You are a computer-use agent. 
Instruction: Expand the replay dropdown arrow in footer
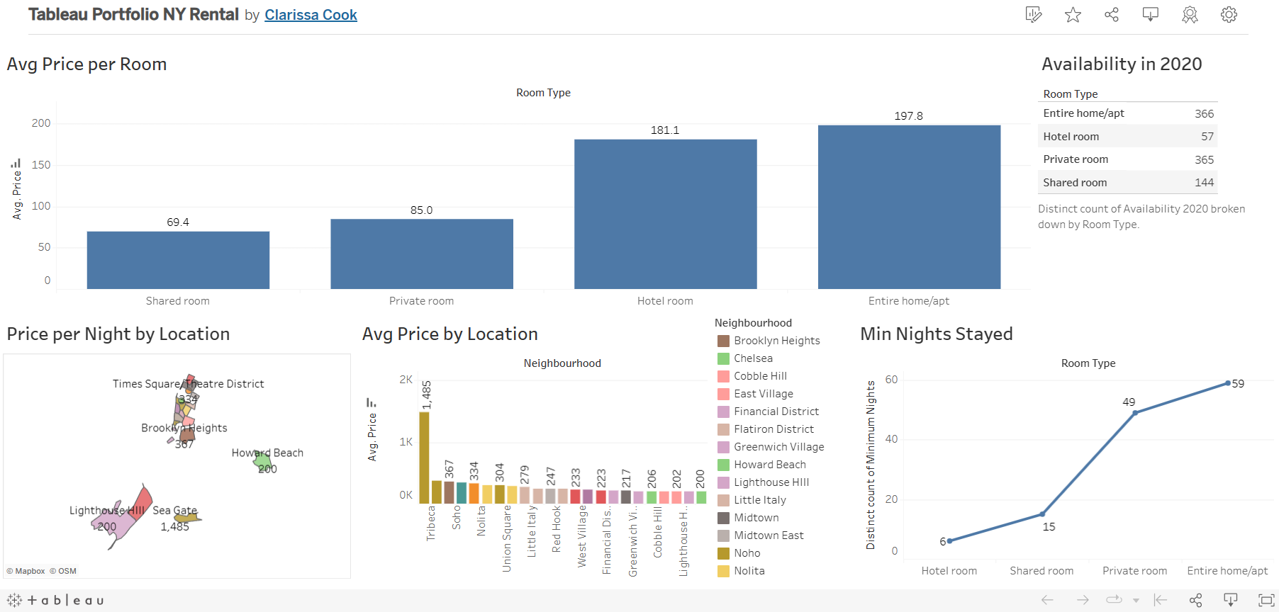(1136, 601)
